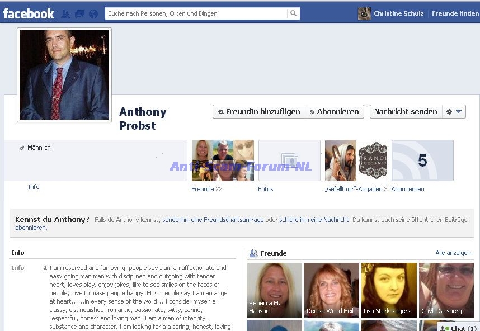Screen dimensions: 480x331
Task: Click FreundIn hinzufügen button
Action: (259, 112)
